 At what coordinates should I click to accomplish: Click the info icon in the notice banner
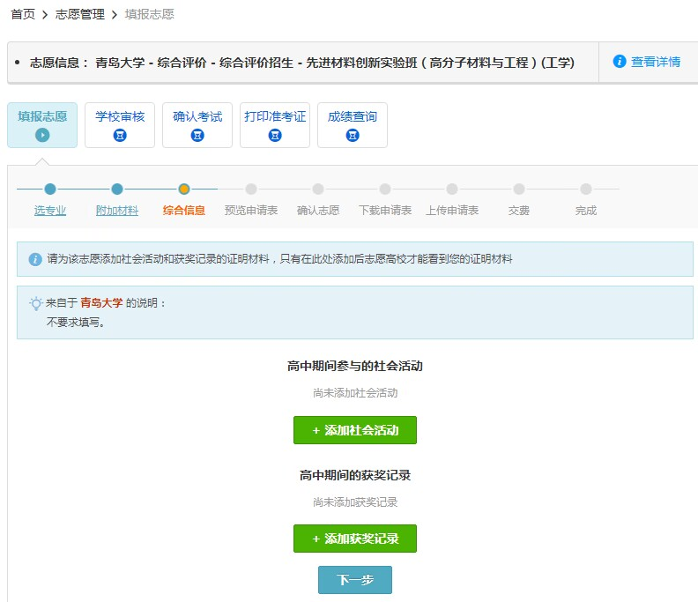(35, 259)
